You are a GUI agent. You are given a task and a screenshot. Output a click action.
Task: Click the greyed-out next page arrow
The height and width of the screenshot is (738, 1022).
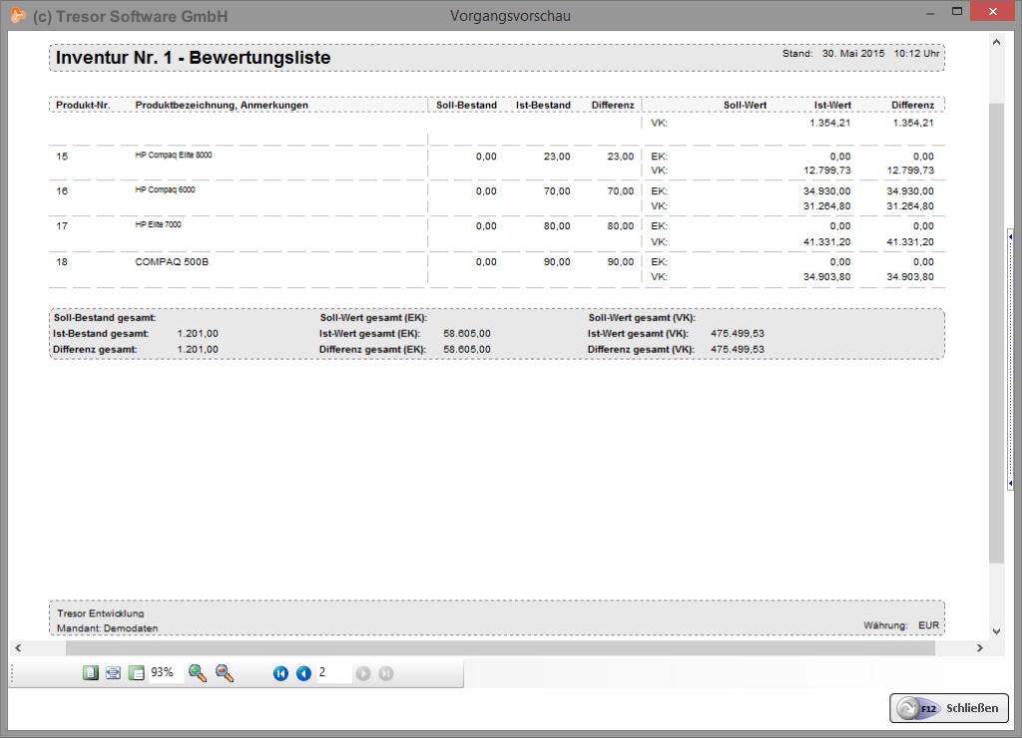point(363,673)
